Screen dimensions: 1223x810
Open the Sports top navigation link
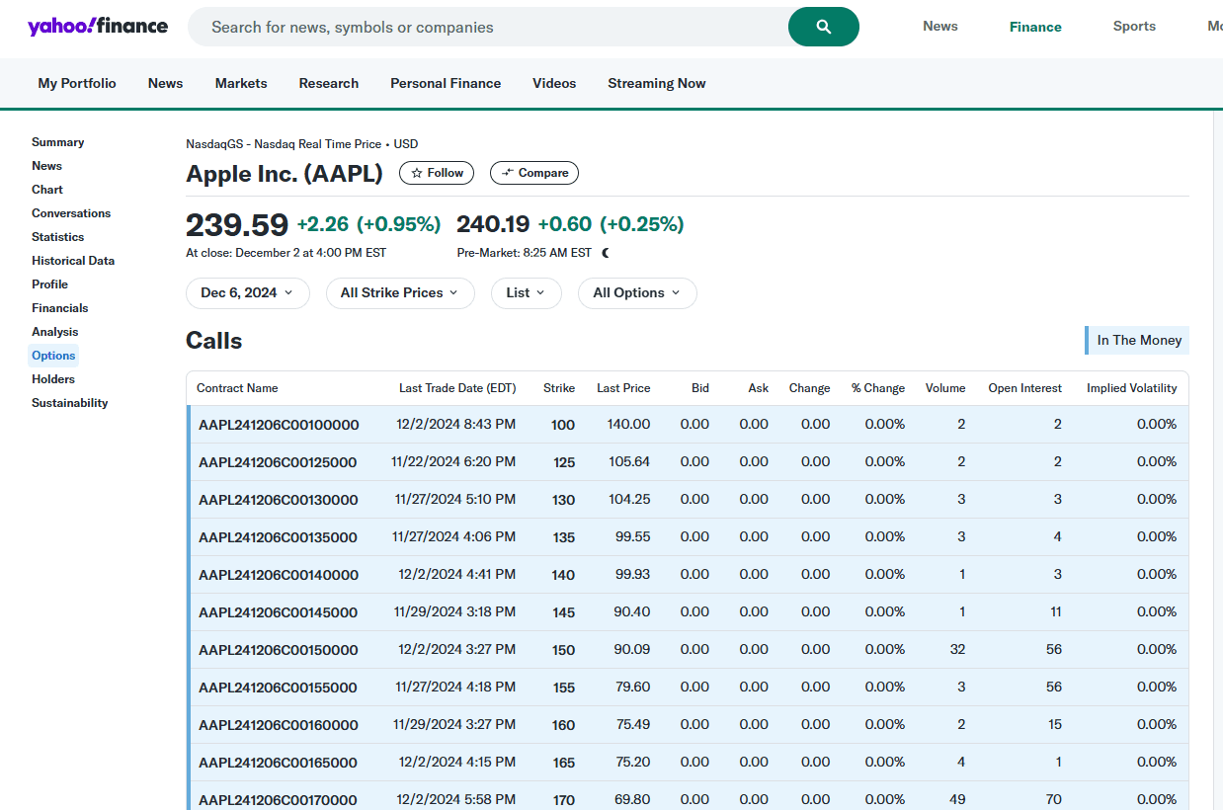(1134, 27)
